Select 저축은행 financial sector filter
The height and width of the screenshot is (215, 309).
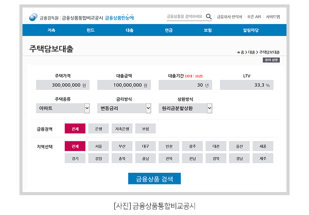click(x=122, y=129)
